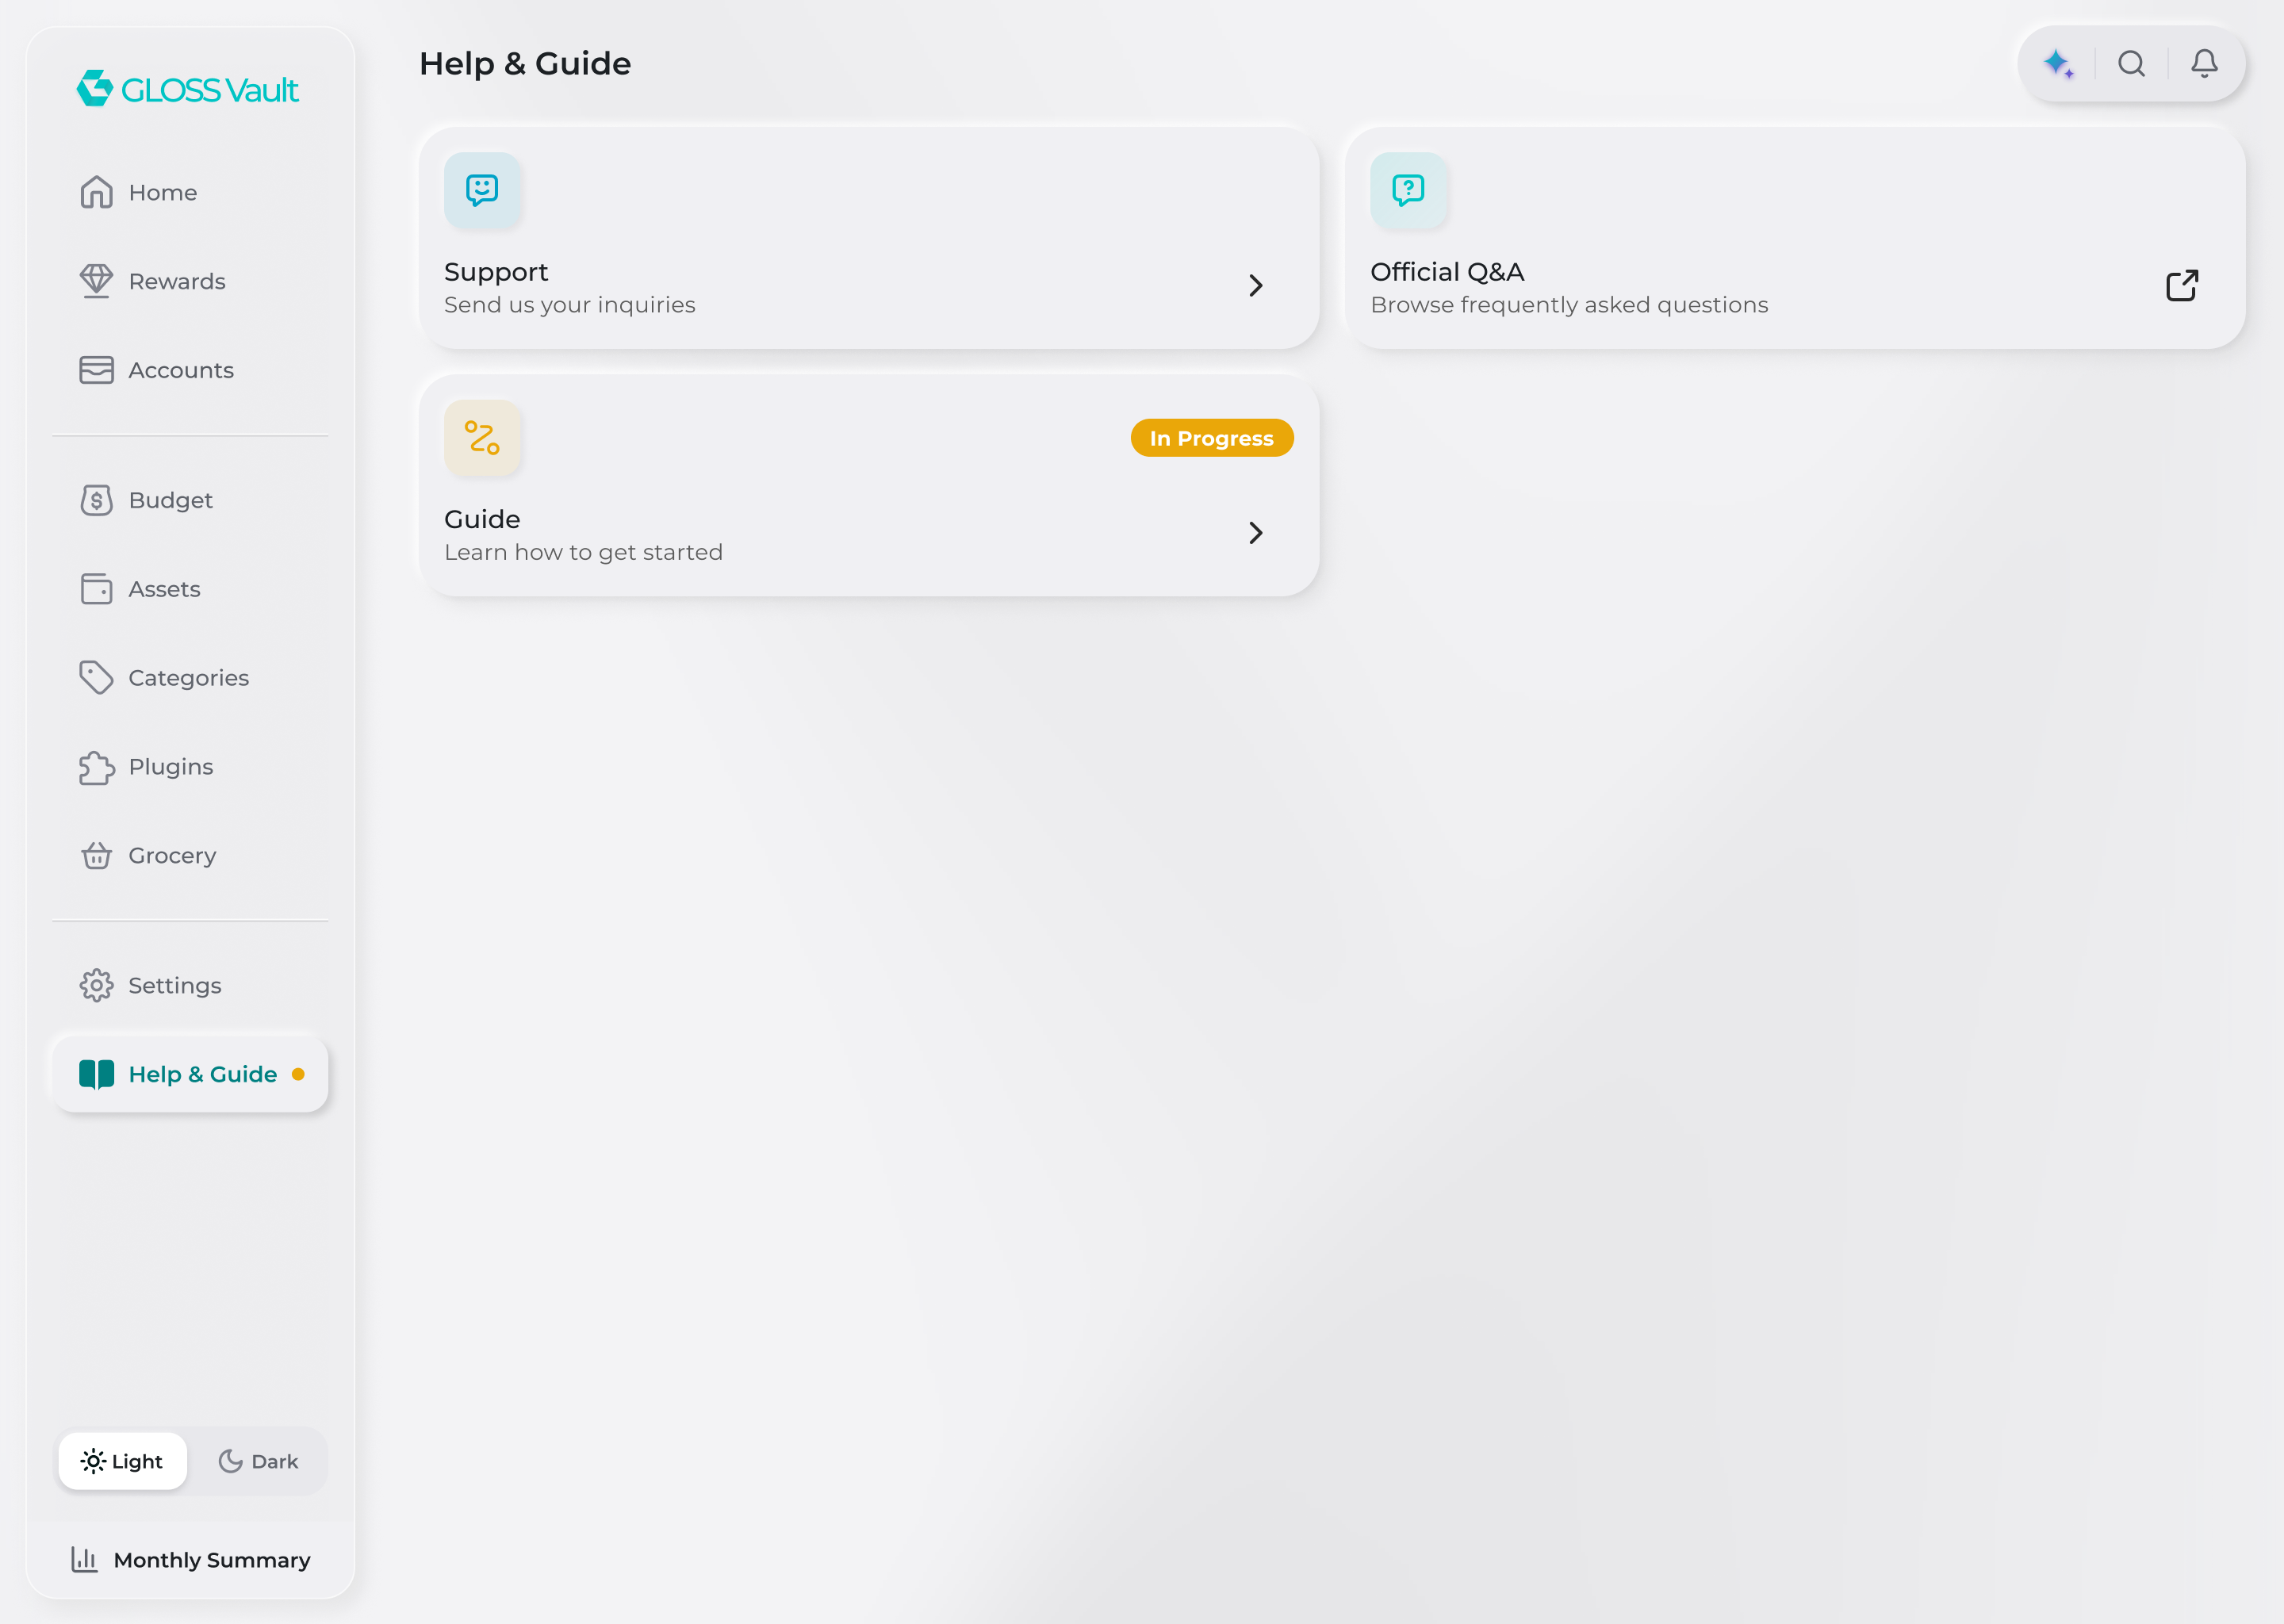Switch to Light theme

coord(122,1461)
